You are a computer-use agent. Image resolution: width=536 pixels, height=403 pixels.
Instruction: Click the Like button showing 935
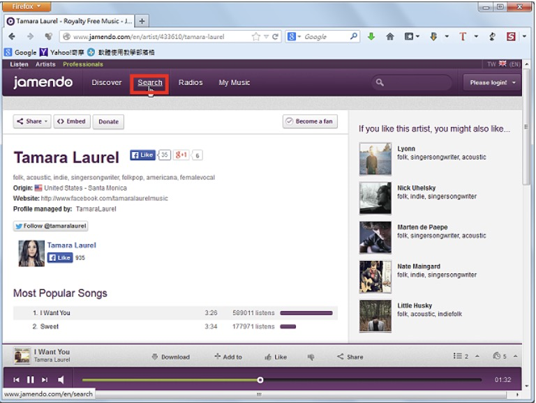tap(60, 257)
